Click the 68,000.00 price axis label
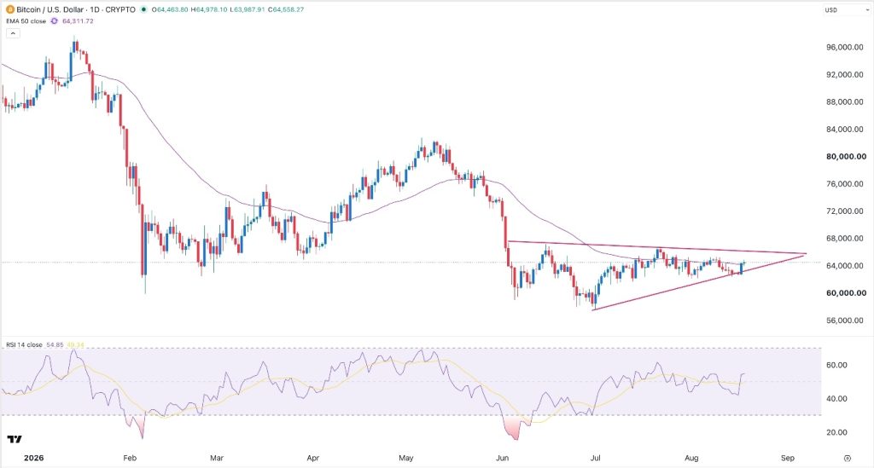 [x=844, y=238]
